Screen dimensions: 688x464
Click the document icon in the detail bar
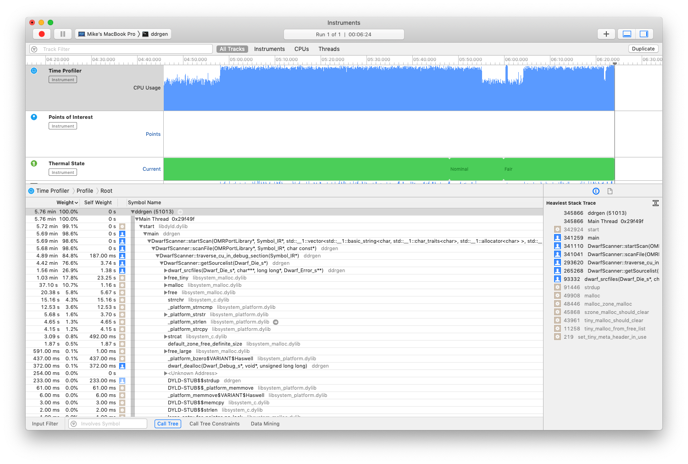(x=610, y=190)
